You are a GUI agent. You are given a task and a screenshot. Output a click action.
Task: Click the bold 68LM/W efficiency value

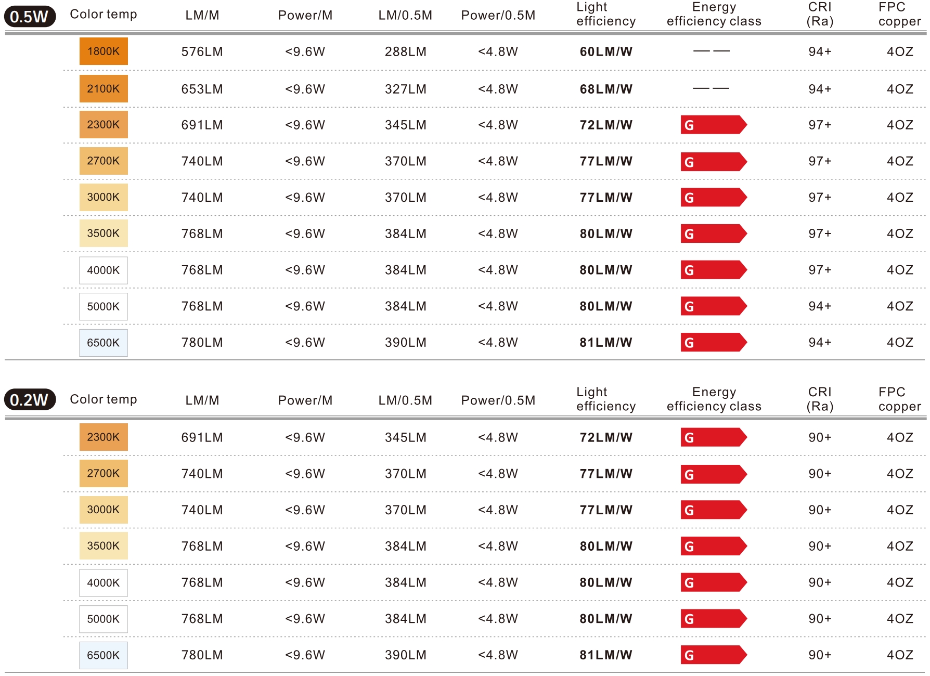[x=606, y=89]
